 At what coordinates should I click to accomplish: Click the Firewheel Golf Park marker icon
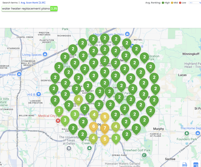click(144, 155)
